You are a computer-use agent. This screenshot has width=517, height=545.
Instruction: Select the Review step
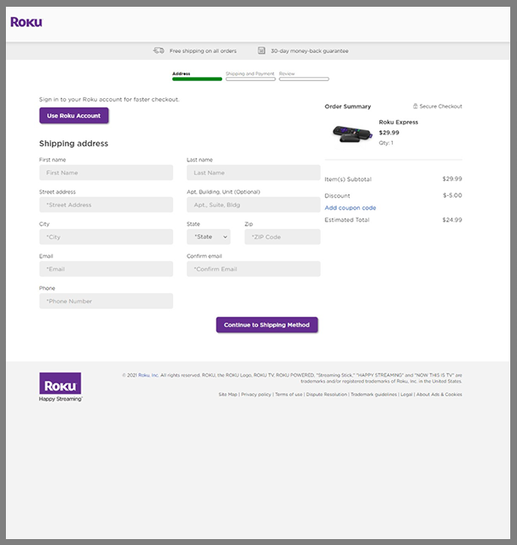pyautogui.click(x=303, y=76)
